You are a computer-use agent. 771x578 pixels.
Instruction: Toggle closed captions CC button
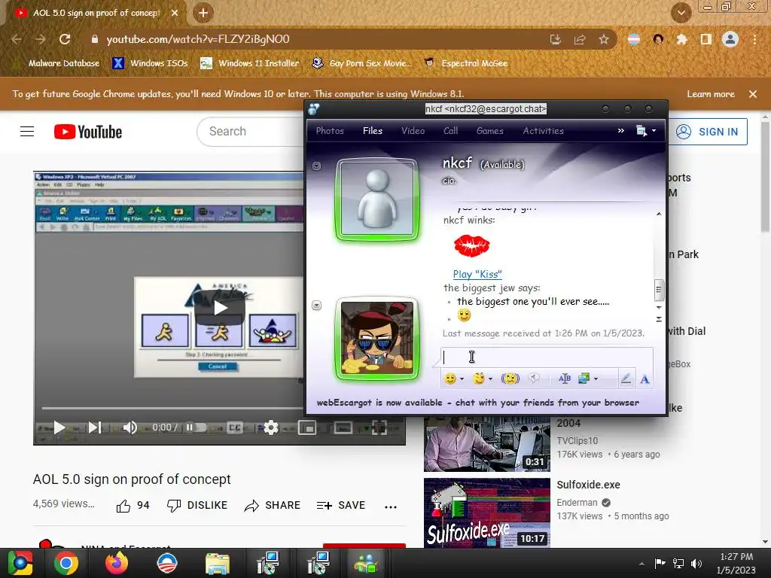(x=235, y=427)
